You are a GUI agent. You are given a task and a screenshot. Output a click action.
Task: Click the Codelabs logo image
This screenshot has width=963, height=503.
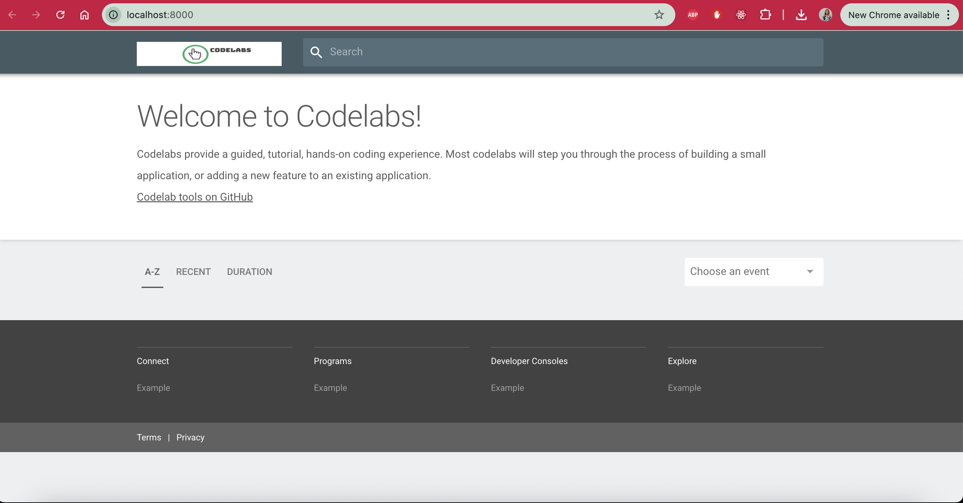click(209, 54)
